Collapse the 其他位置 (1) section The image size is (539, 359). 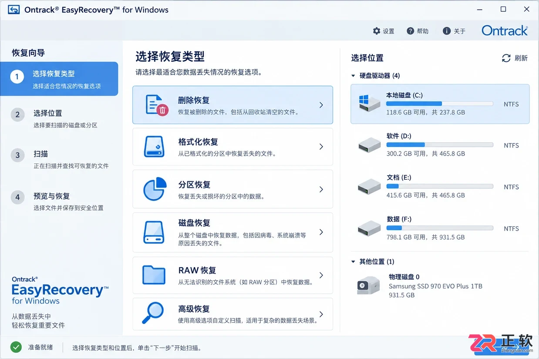click(353, 262)
